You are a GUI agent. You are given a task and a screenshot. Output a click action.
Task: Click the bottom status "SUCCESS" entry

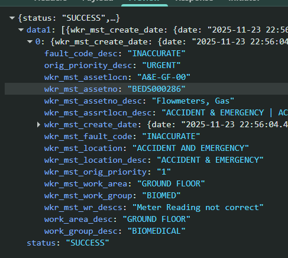click(x=68, y=243)
